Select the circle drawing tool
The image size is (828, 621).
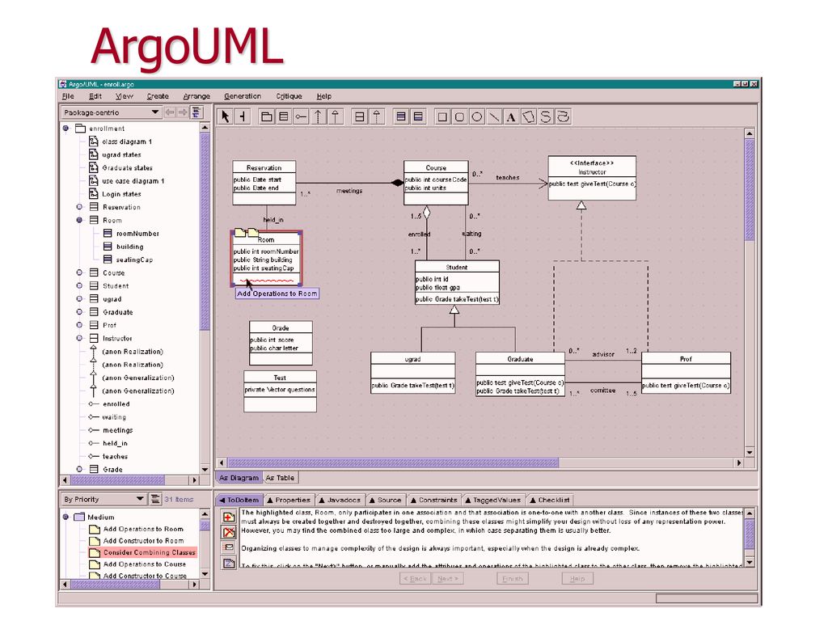tap(476, 116)
